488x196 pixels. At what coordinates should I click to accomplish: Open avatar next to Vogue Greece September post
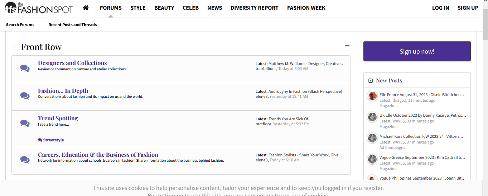(372, 159)
